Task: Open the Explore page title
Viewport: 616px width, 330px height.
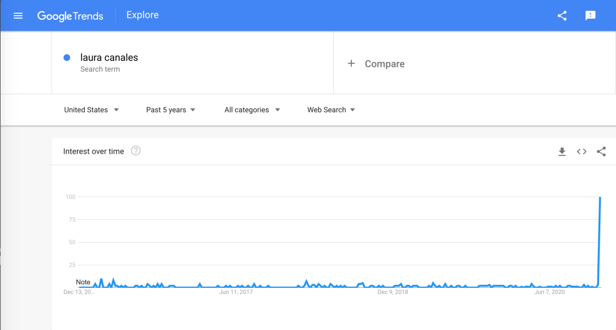Action: [x=143, y=15]
